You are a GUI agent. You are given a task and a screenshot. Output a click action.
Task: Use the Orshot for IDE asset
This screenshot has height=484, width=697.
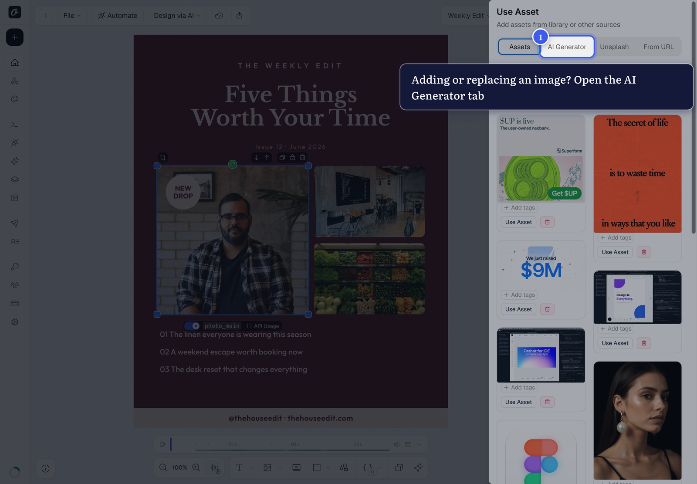click(518, 402)
